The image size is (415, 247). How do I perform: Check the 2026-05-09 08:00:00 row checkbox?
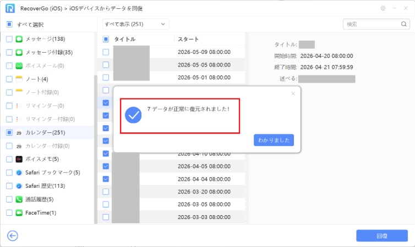click(x=106, y=52)
